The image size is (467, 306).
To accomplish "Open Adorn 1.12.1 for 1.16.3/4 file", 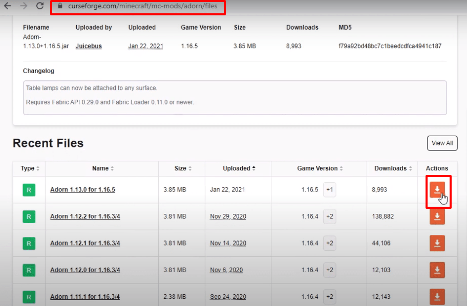I will click(x=85, y=243).
